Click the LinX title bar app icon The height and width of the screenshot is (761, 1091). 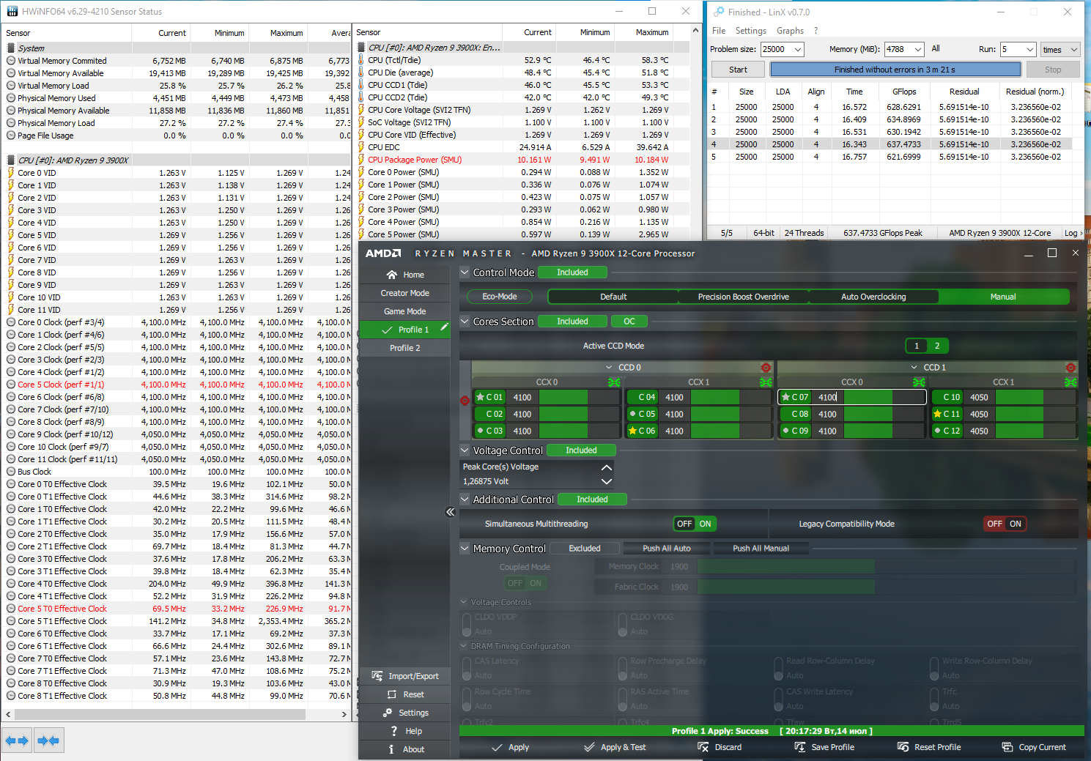(718, 12)
